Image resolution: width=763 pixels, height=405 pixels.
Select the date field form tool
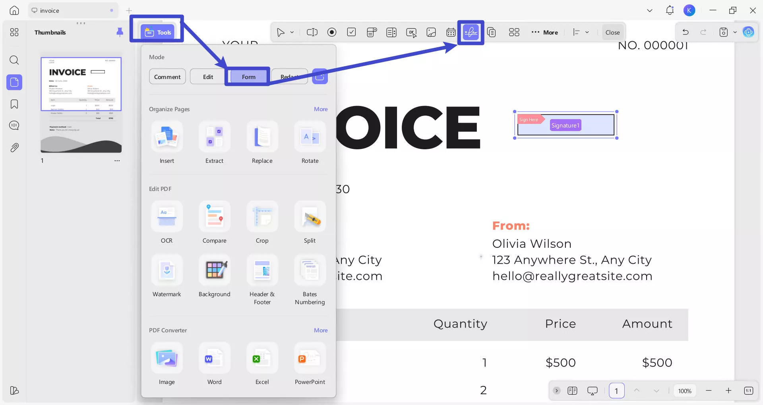[451, 32]
